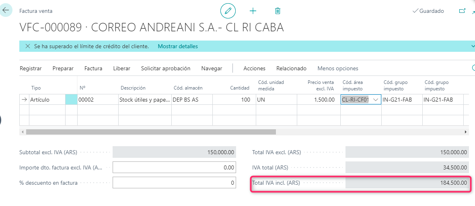Viewport: 475px width, 206px height.
Task: Open the Registrar menu
Action: tap(31, 68)
